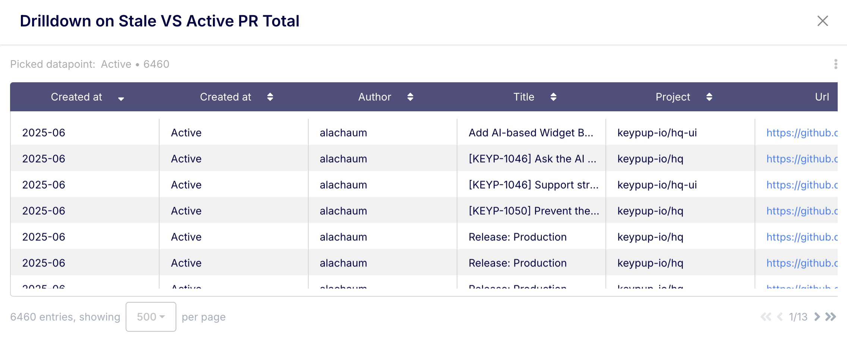Sort table by Project column
The height and width of the screenshot is (341, 847).
(709, 97)
